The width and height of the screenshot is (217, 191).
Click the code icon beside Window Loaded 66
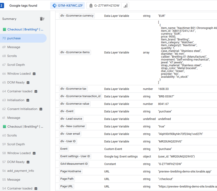34,74
